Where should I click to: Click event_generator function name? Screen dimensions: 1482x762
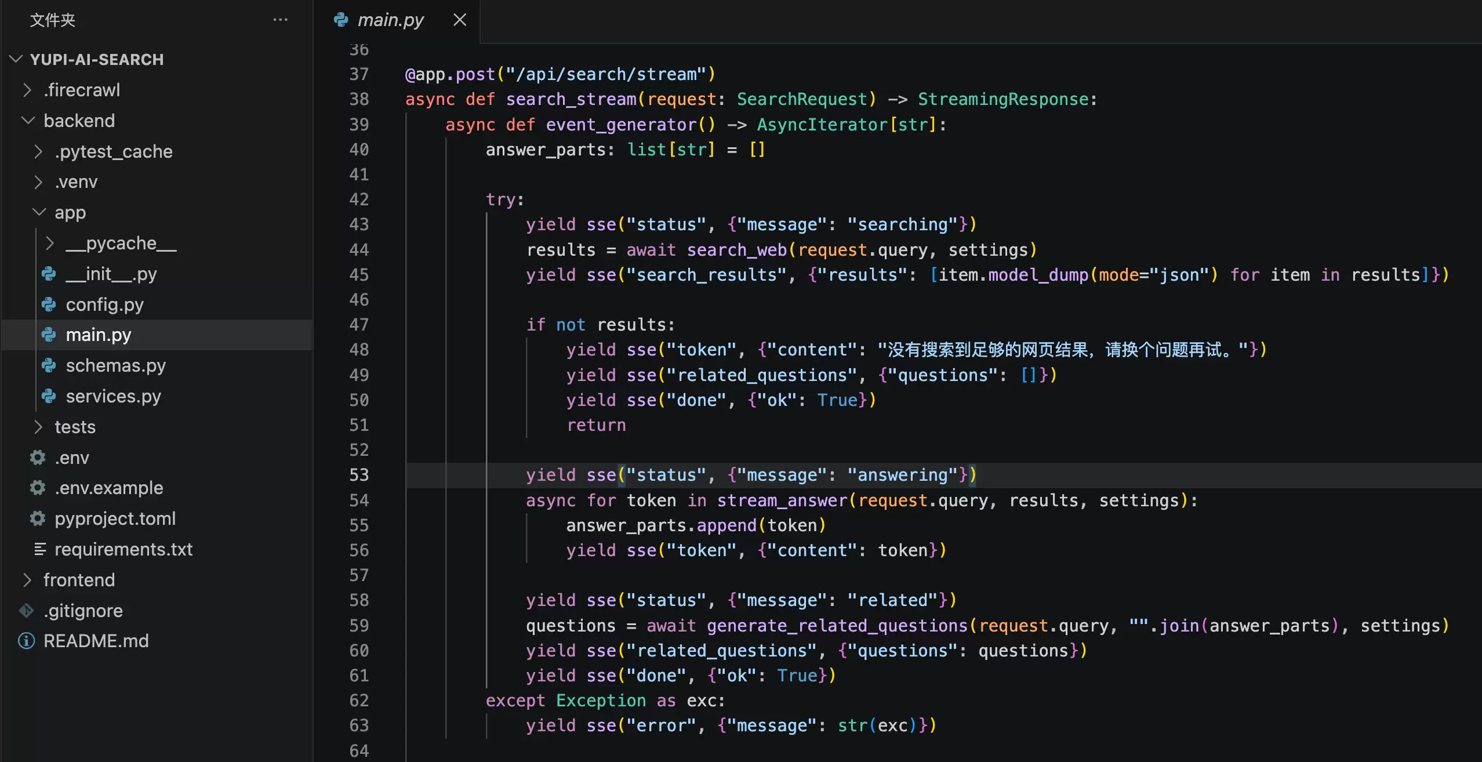(622, 125)
